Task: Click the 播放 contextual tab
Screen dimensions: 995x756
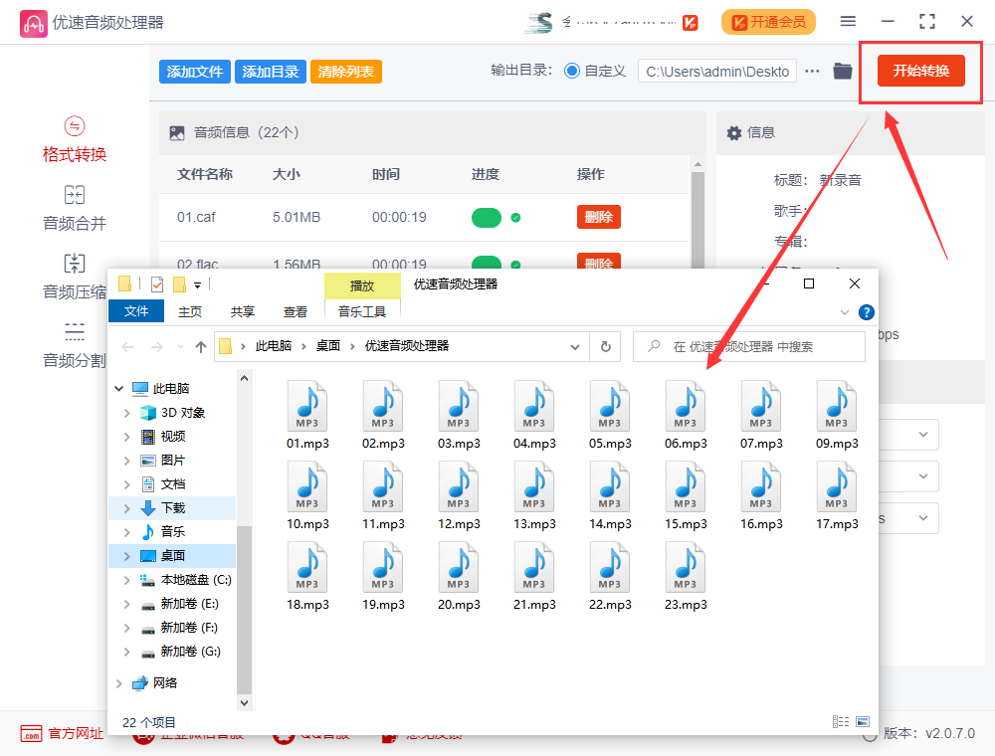Action: click(x=362, y=286)
